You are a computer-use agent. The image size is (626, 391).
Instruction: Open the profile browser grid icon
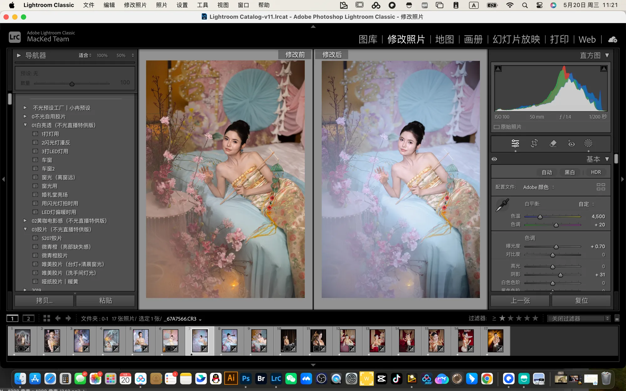(x=601, y=187)
